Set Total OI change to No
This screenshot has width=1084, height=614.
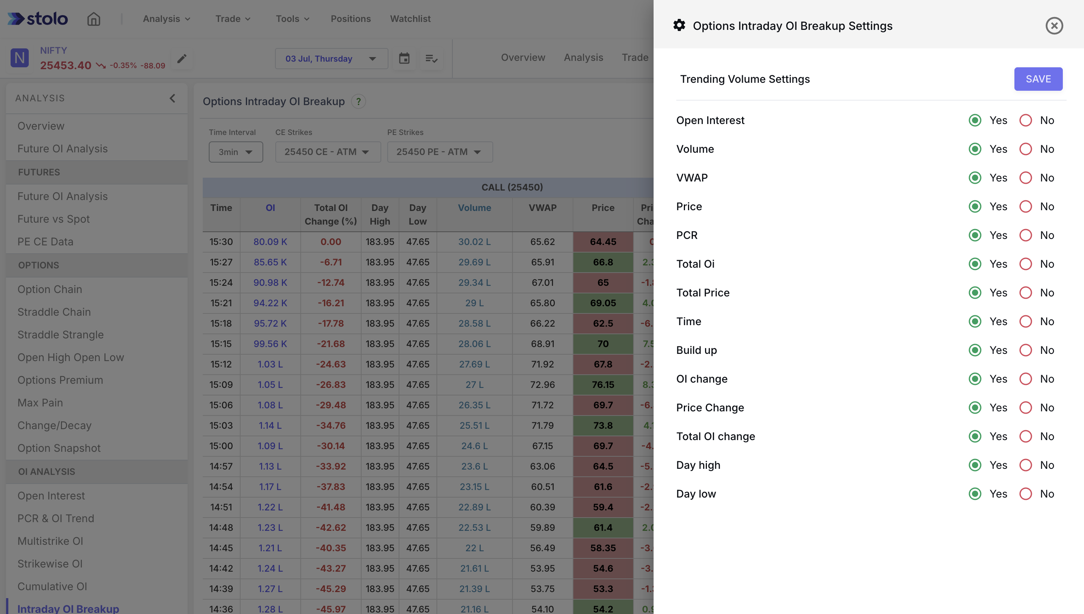pyautogui.click(x=1025, y=436)
